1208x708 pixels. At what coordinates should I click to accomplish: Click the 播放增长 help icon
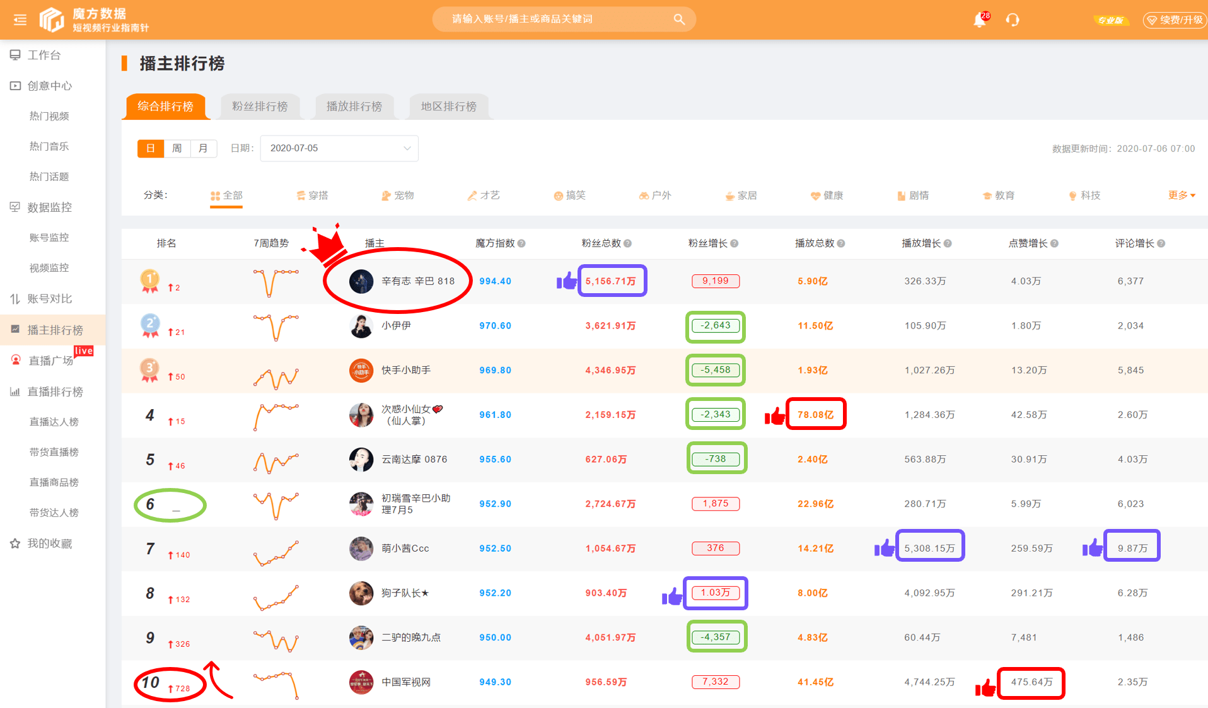(948, 243)
